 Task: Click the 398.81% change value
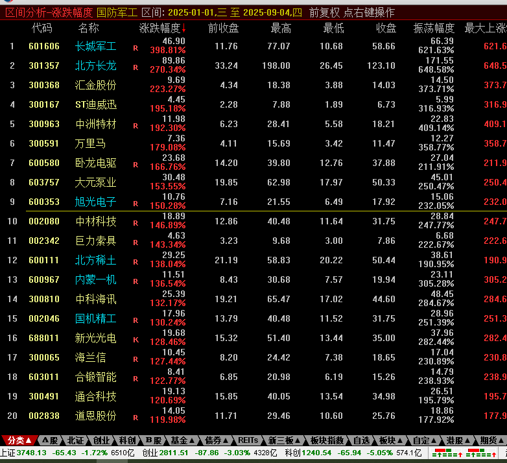168,51
